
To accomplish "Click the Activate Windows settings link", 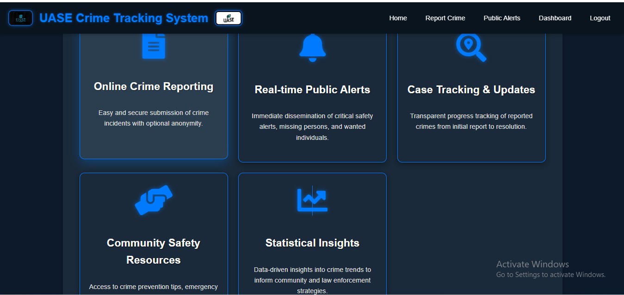I will point(550,274).
